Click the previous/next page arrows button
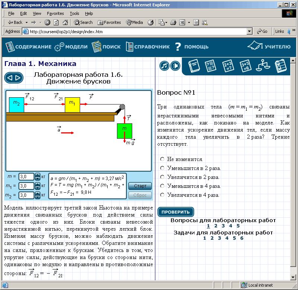Viewport: 298px width, 290px height. click(14, 78)
